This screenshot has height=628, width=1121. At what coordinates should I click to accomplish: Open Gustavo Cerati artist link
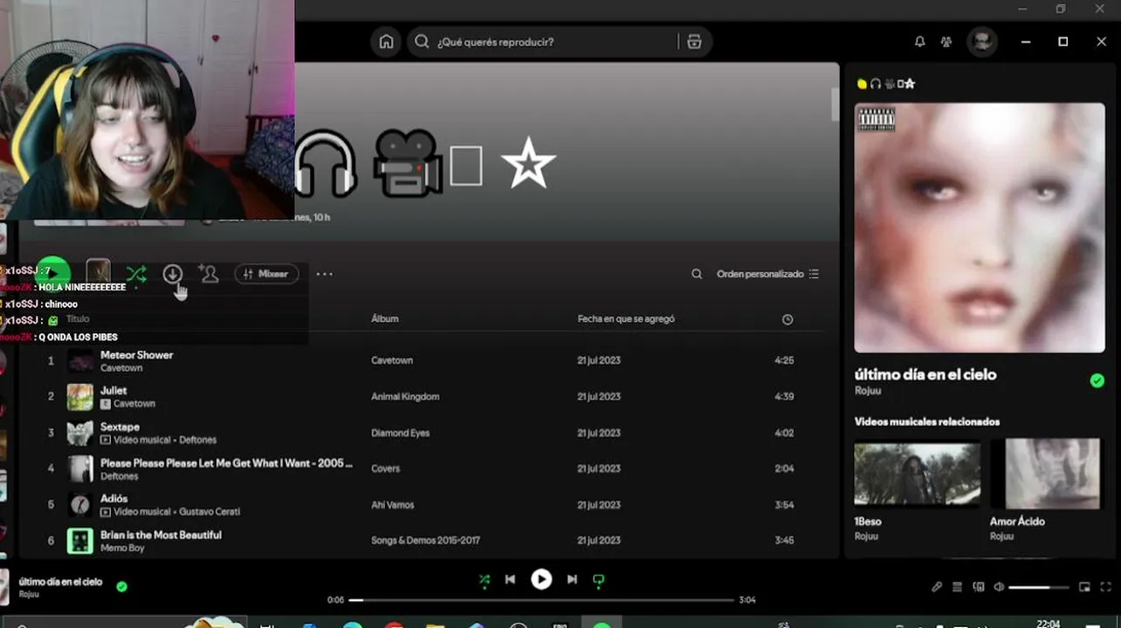point(209,512)
